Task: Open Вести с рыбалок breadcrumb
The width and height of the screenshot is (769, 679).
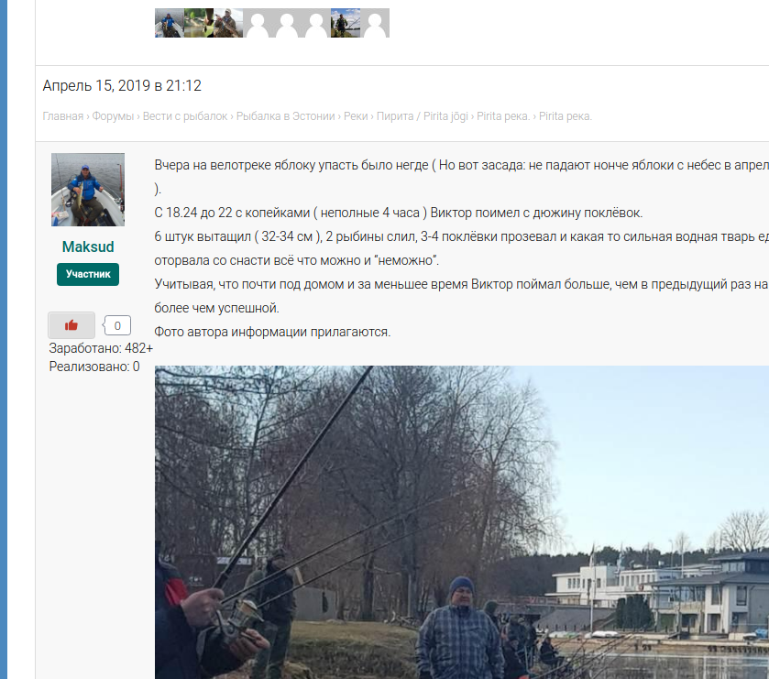Action: pyautogui.click(x=185, y=116)
